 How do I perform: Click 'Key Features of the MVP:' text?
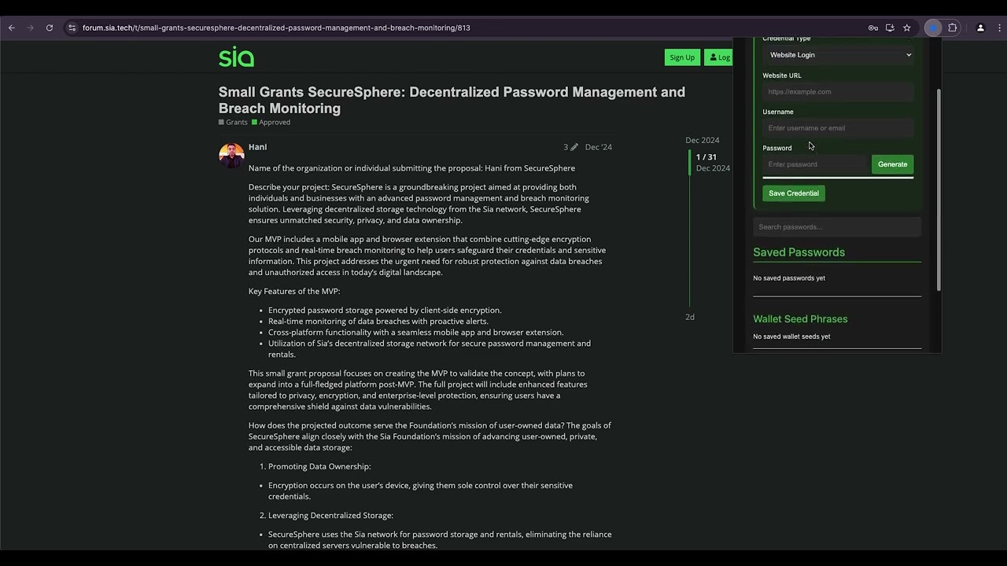294,291
